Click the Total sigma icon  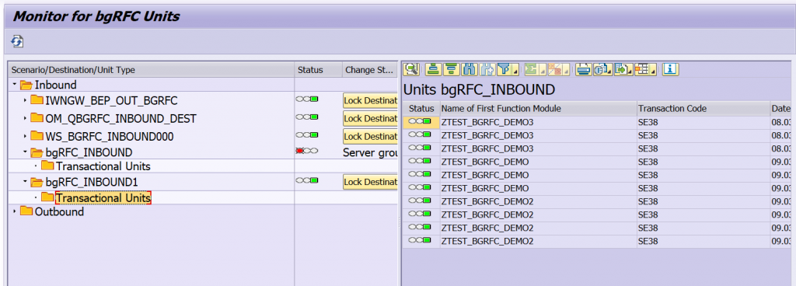tap(531, 69)
